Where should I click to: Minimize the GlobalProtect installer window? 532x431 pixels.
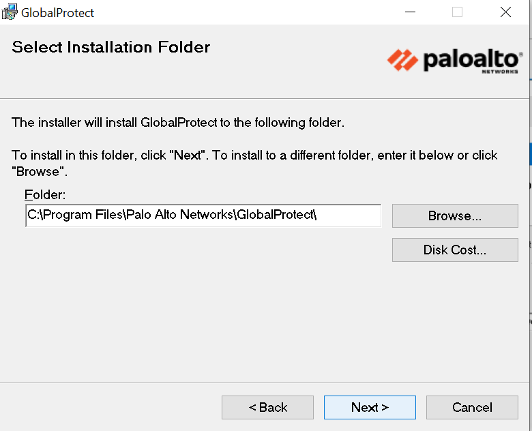click(409, 12)
